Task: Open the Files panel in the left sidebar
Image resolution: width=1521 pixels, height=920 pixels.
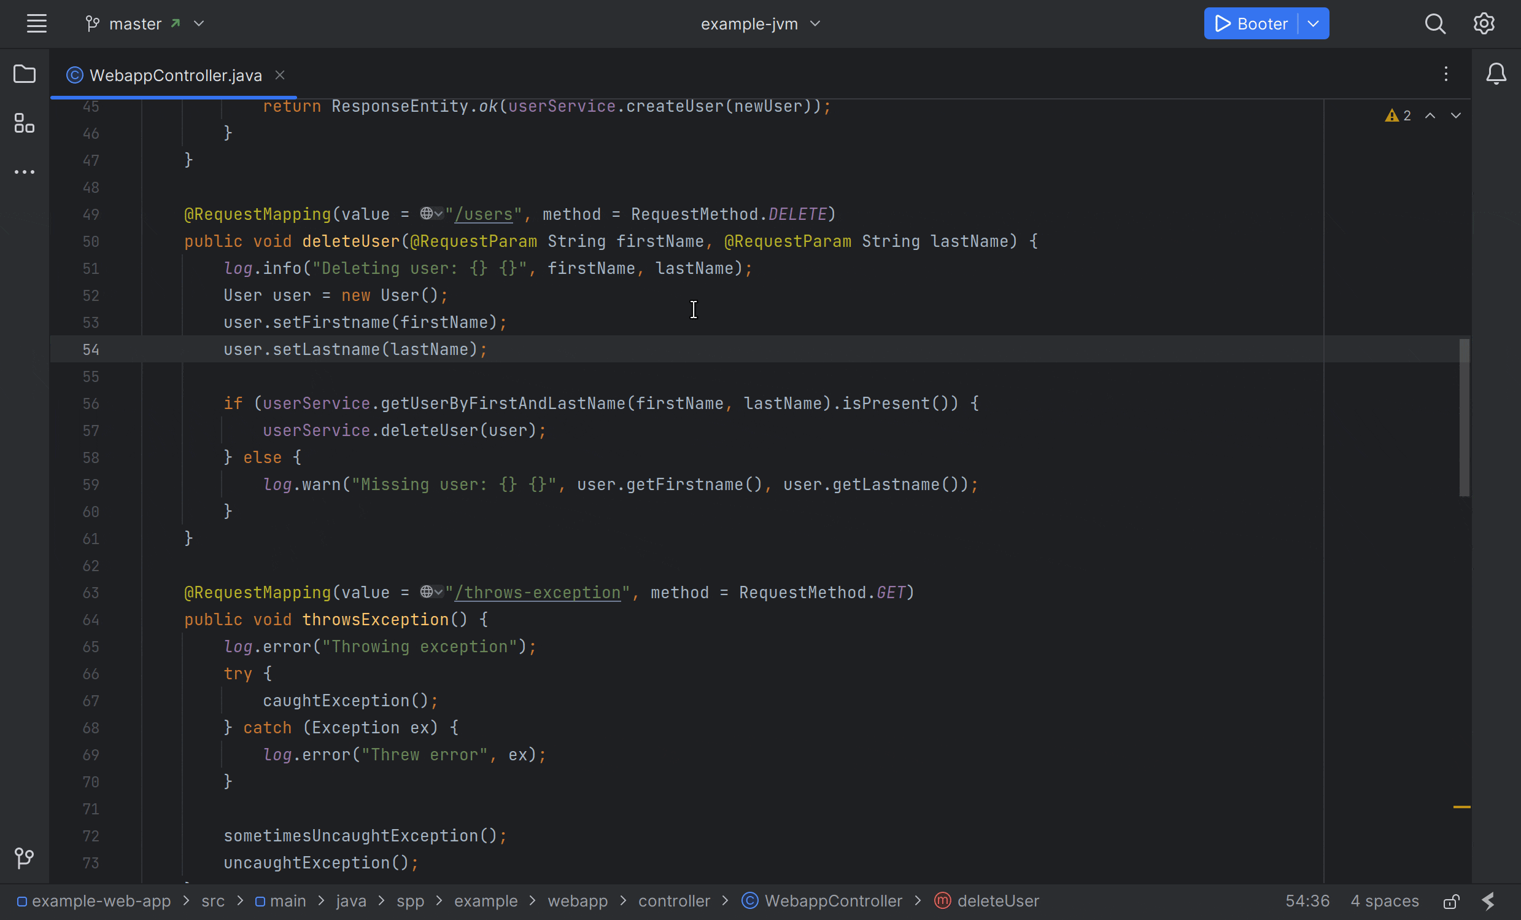Action: pos(25,74)
